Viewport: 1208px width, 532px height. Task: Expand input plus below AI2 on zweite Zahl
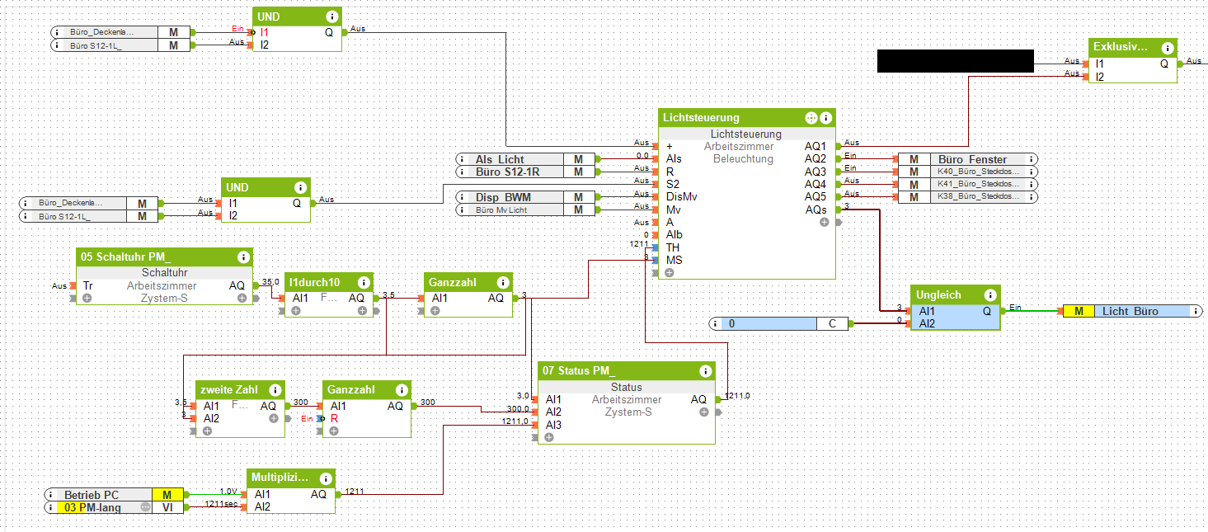point(207,431)
